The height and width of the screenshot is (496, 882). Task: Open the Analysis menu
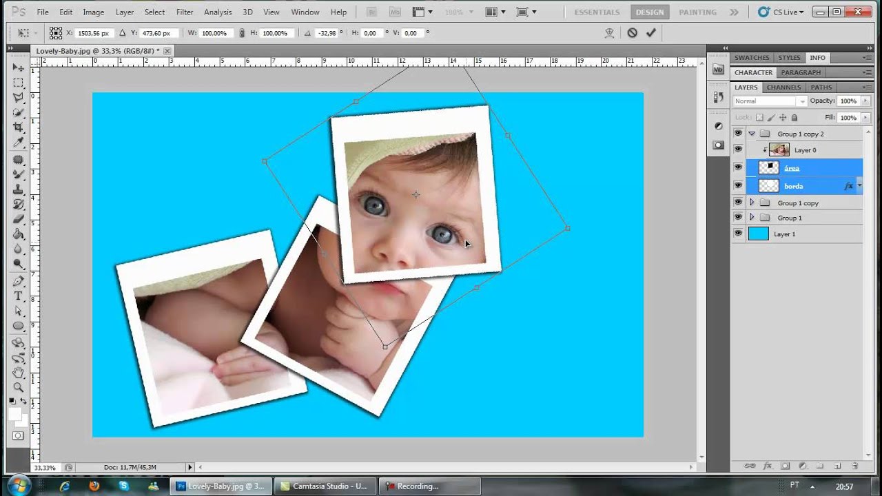(x=218, y=12)
